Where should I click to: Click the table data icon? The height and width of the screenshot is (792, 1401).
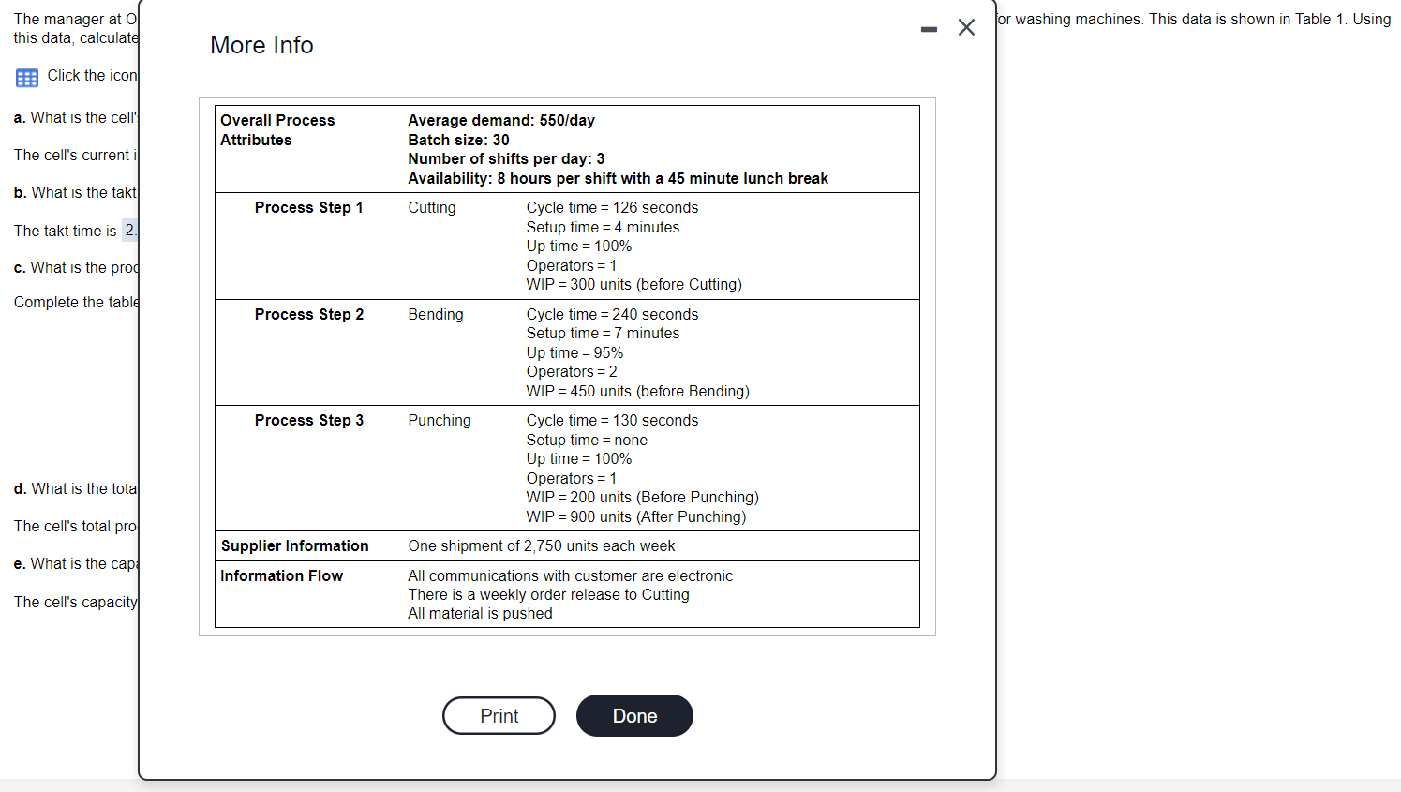coord(27,77)
